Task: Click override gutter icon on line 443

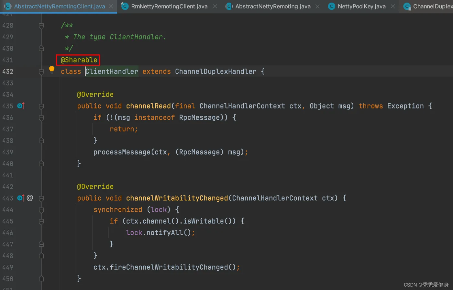Action: [x=21, y=198]
